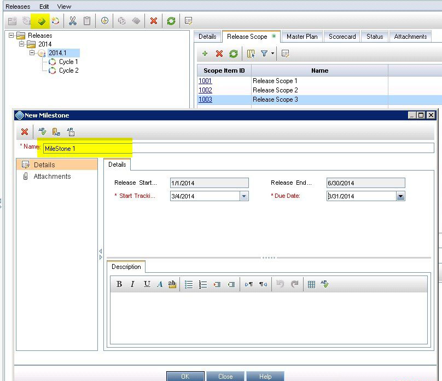Click the Select Columns icon
Screen dimensions: 442x381
click(x=251, y=54)
